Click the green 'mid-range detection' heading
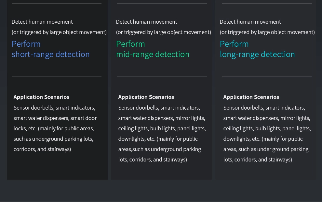The width and height of the screenshot is (322, 202). [x=153, y=54]
